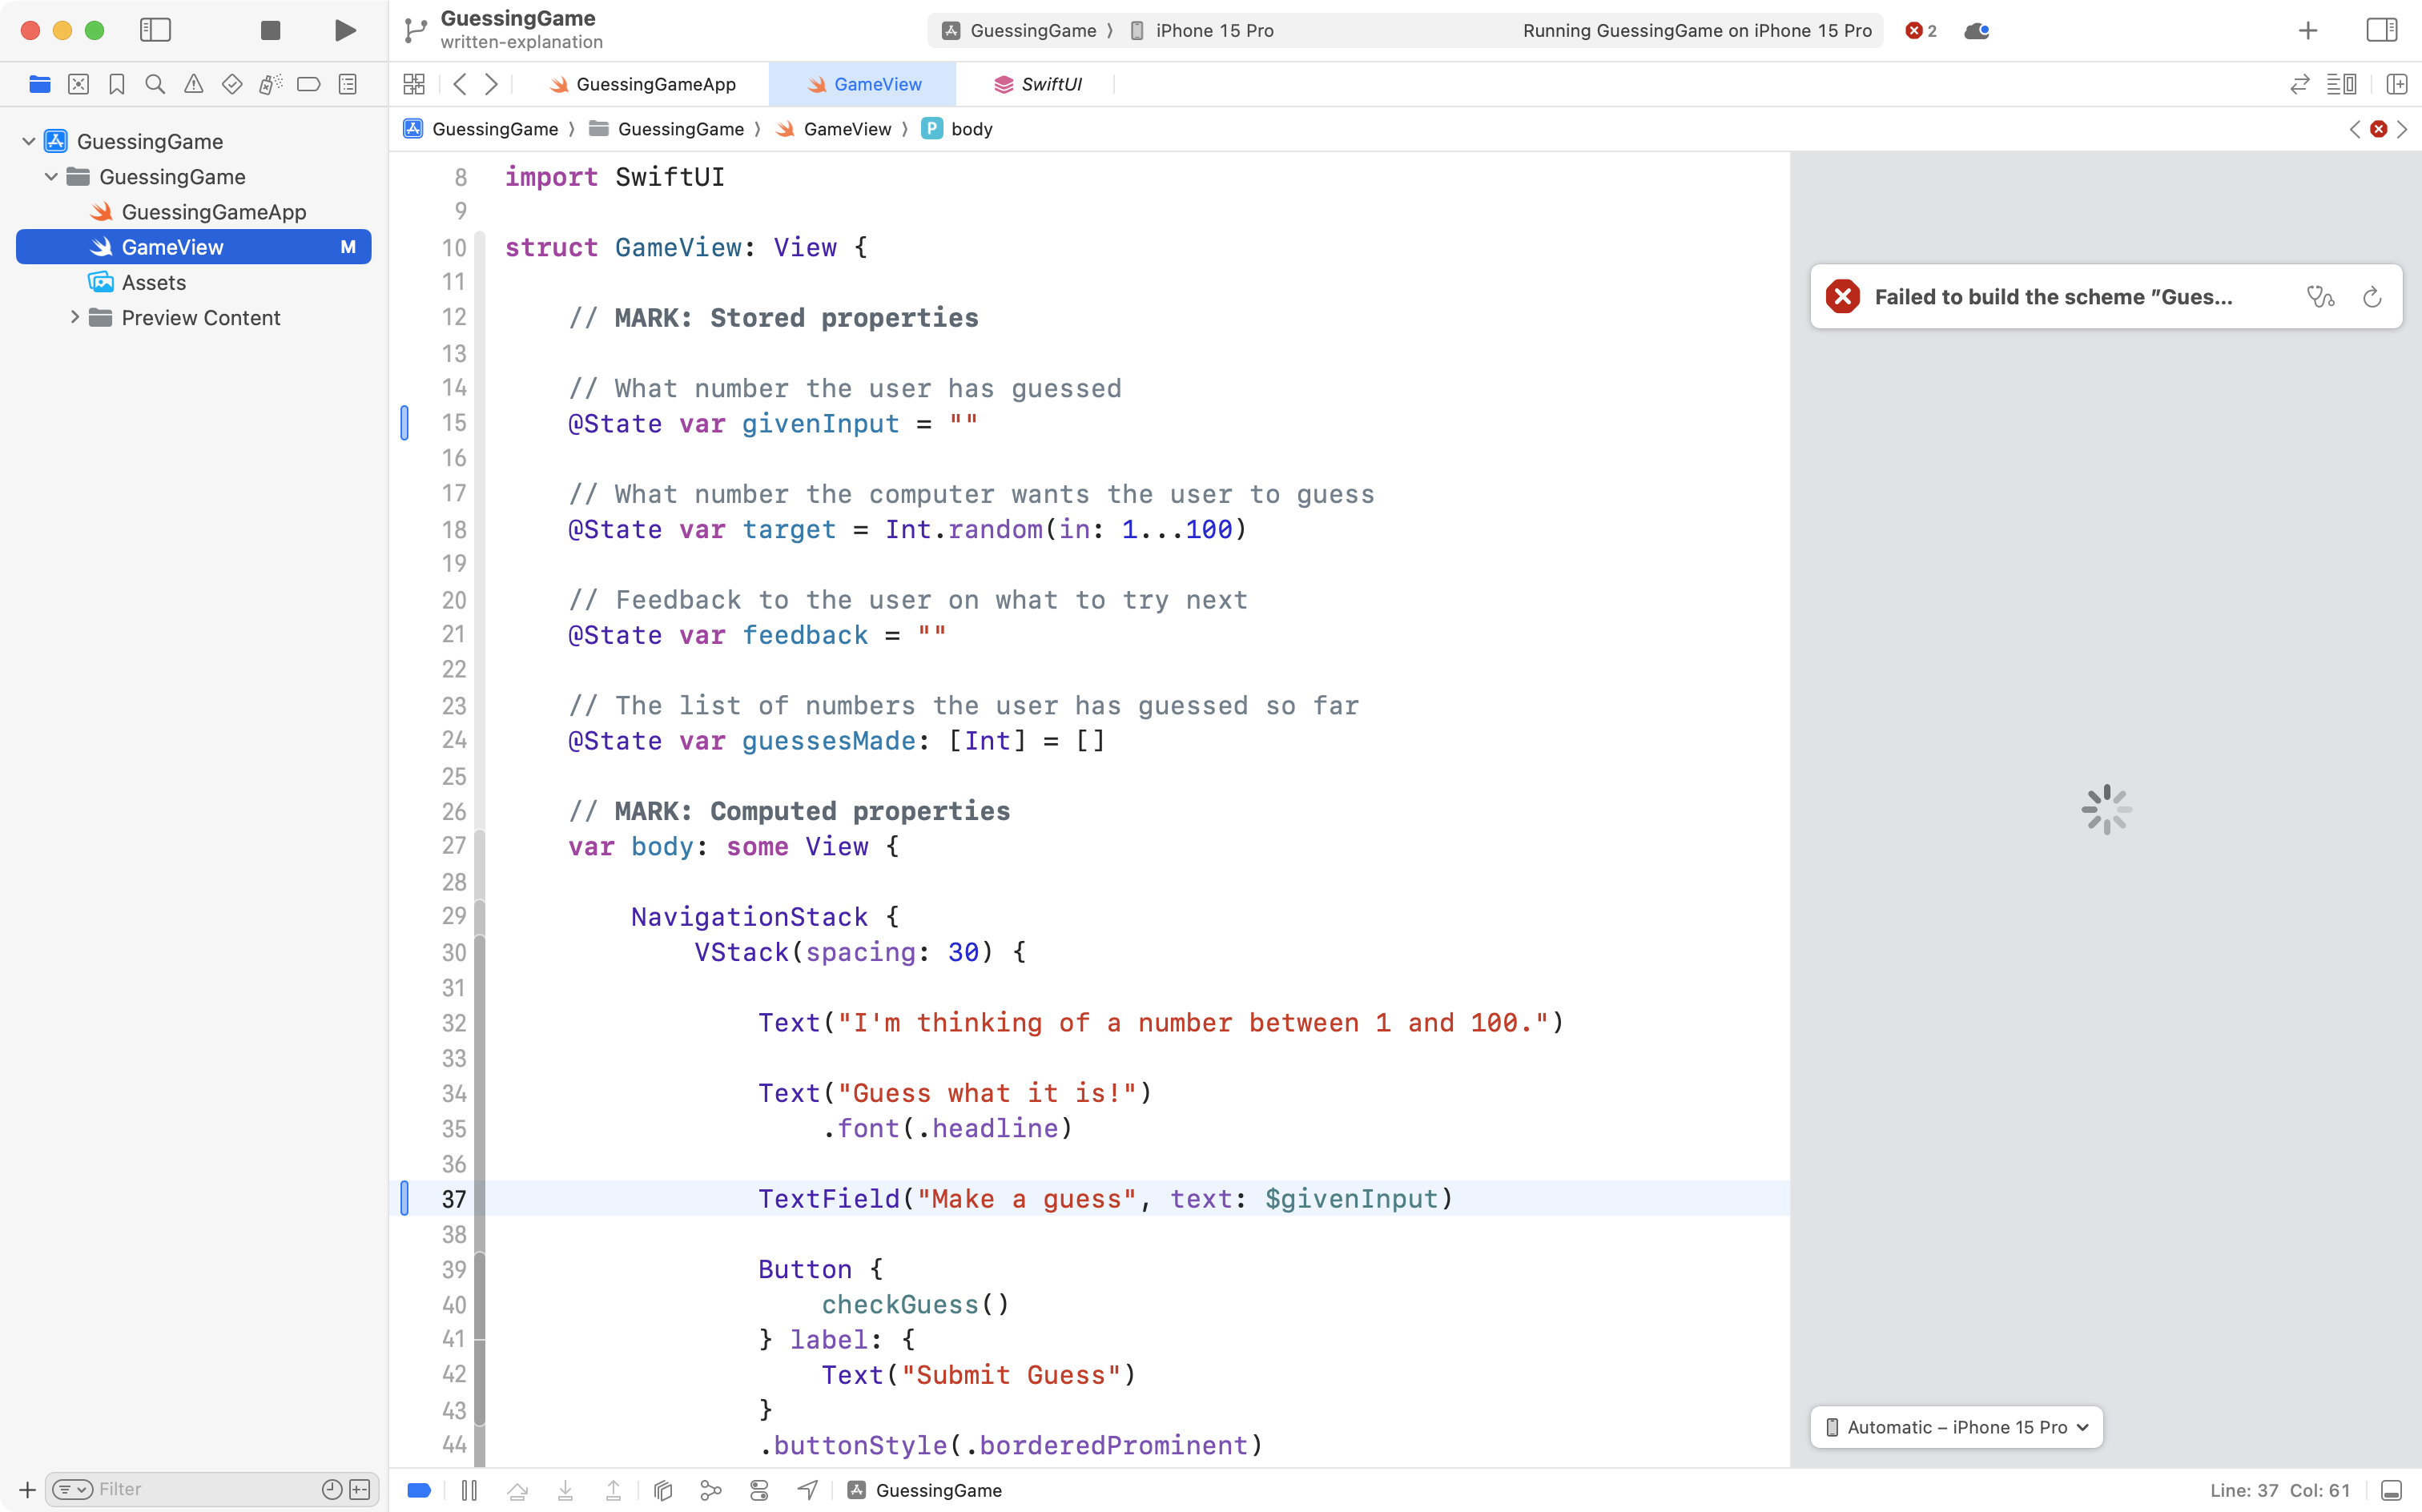
Task: Stop the running app with the stop button
Action: coord(268,30)
